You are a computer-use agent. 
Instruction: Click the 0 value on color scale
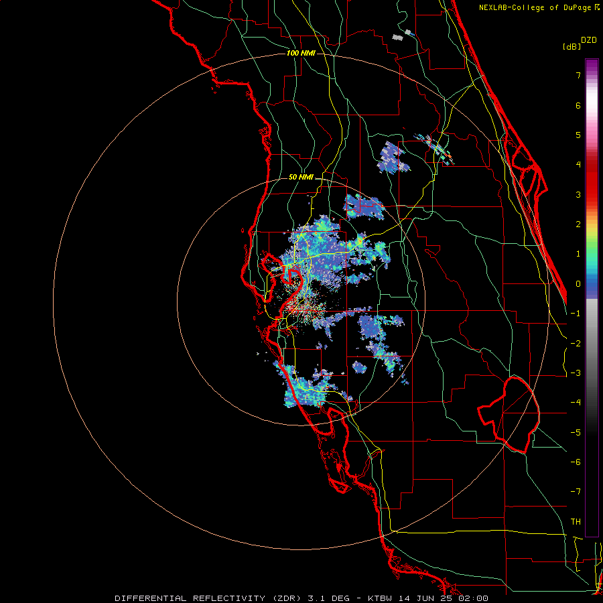[578, 284]
